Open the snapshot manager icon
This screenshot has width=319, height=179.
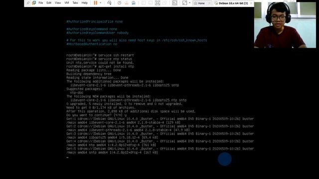point(134,3)
